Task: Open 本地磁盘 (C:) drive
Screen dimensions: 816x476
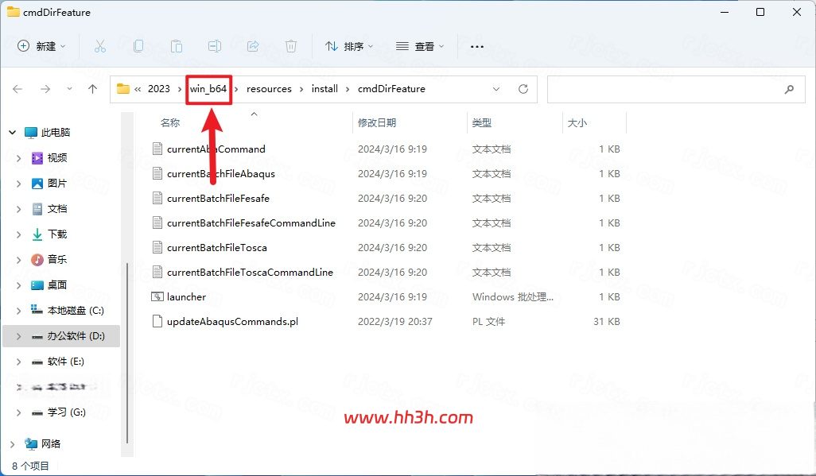Action: [75, 311]
